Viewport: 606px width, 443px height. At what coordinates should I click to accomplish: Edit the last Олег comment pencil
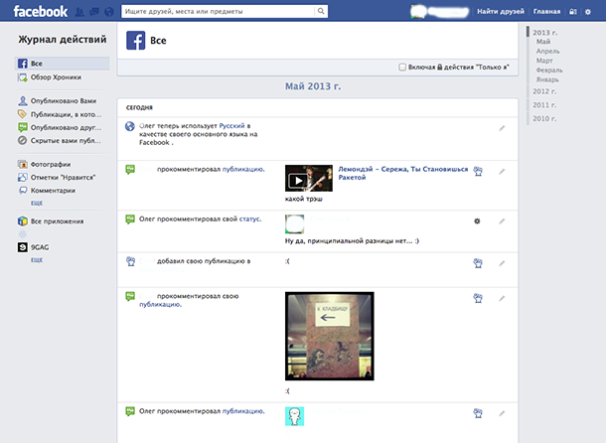(502, 413)
